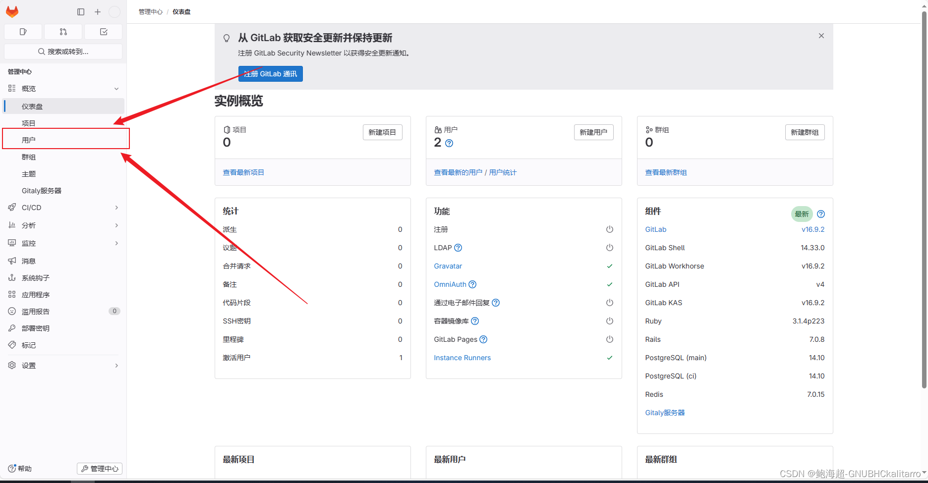Viewport: 928px width, 483px height.
Task: Click the 最新 status badge
Action: 802,214
